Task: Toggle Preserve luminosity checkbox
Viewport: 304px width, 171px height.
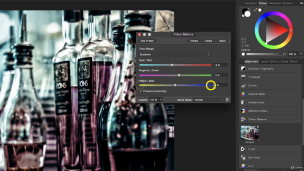Action: click(x=141, y=91)
